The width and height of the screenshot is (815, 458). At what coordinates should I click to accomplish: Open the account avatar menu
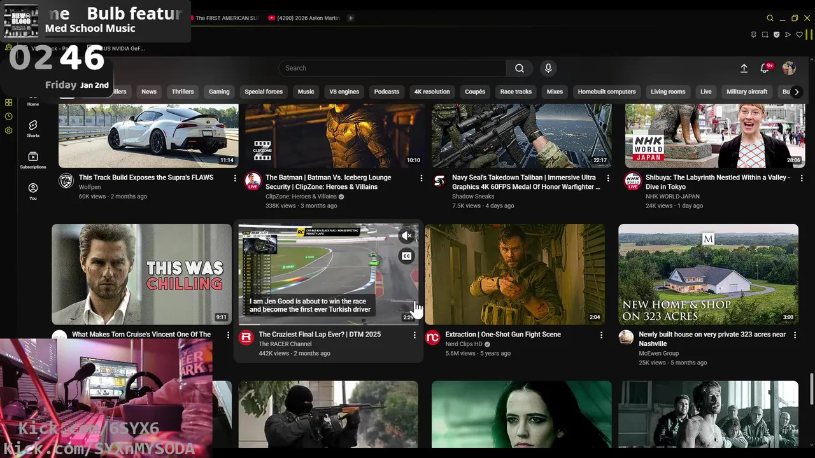pos(789,68)
